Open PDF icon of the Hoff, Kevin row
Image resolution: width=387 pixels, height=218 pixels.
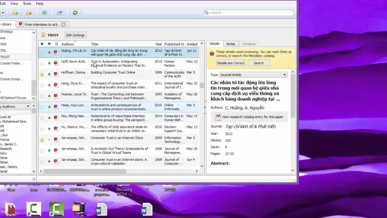click(x=56, y=63)
